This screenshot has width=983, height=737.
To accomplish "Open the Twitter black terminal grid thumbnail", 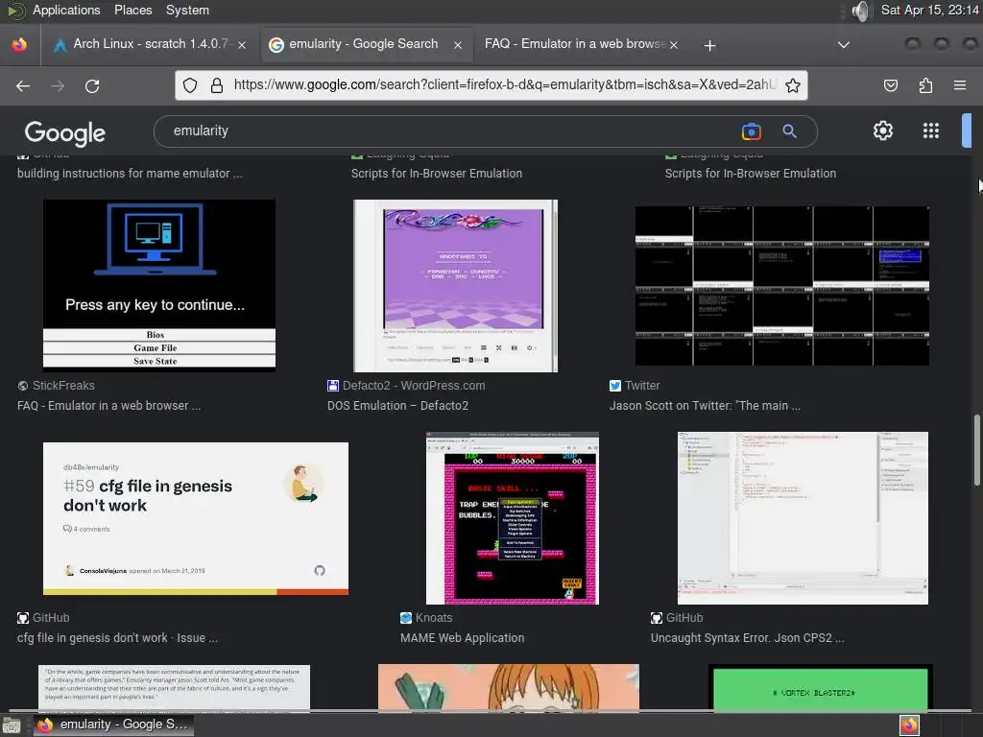I will pos(782,286).
